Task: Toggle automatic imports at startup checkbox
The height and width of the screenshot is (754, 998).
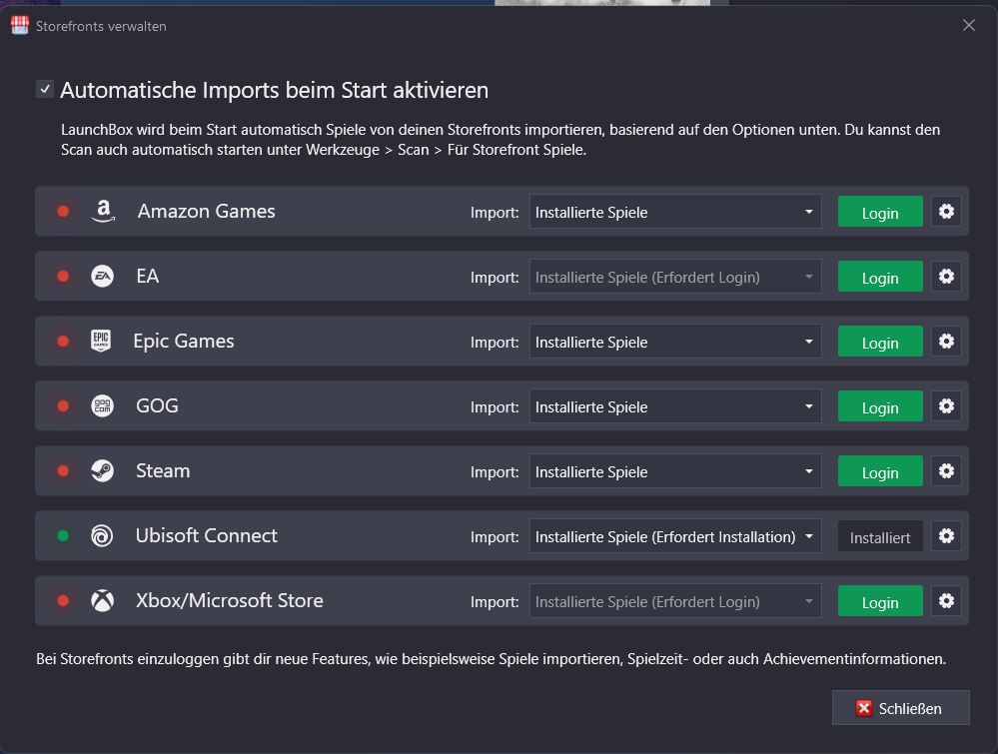Action: (x=45, y=89)
